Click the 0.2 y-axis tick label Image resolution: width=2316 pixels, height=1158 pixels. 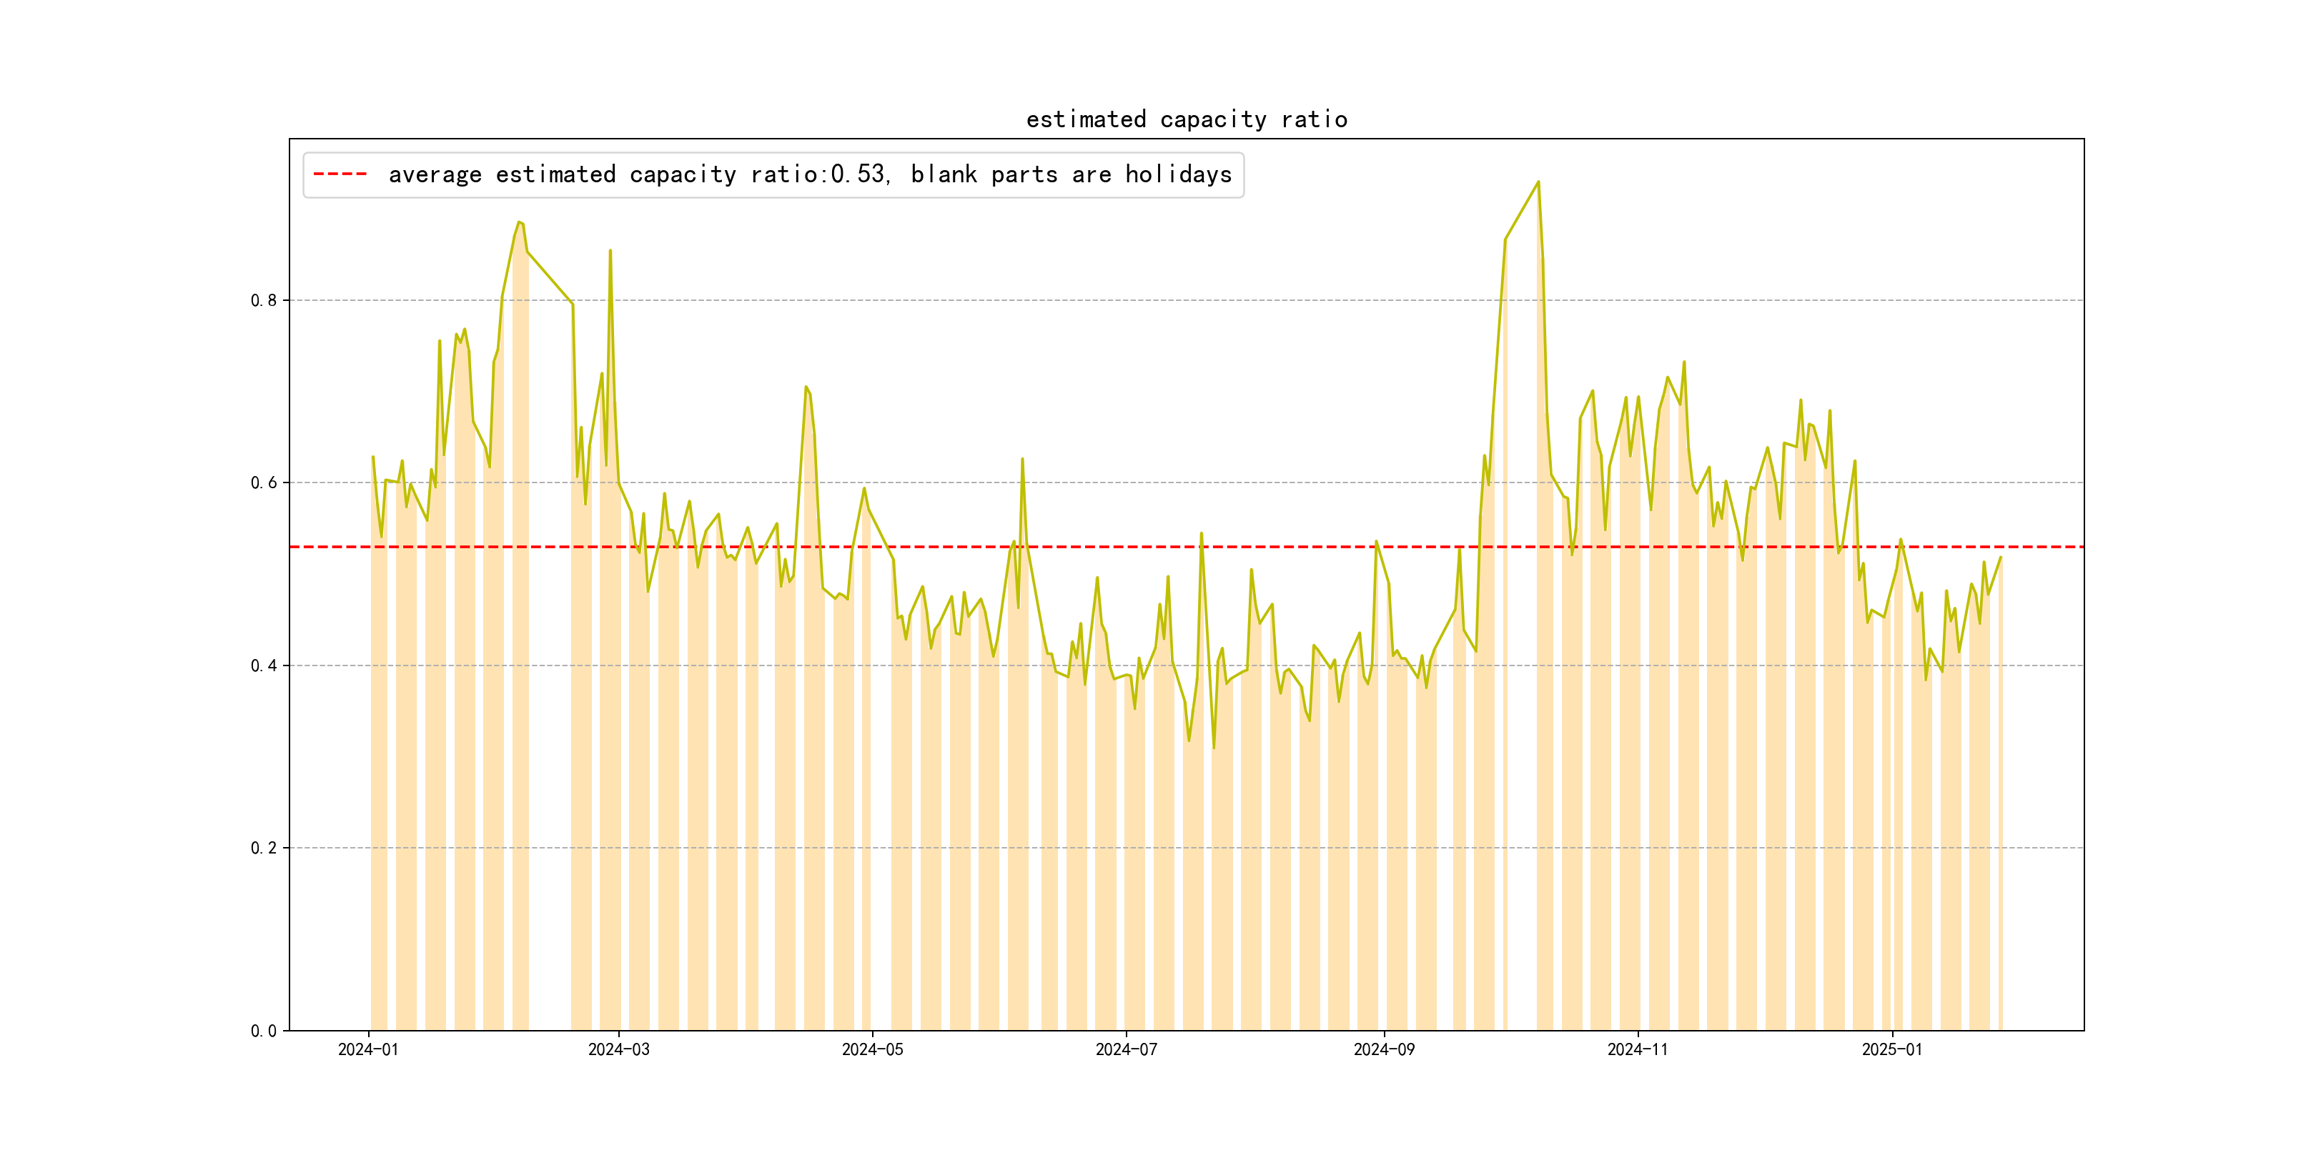[264, 848]
